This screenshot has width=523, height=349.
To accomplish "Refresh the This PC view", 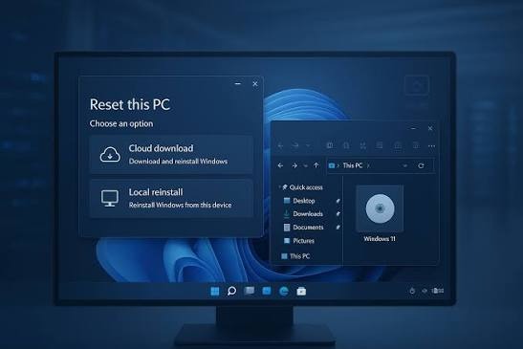I will coord(421,165).
